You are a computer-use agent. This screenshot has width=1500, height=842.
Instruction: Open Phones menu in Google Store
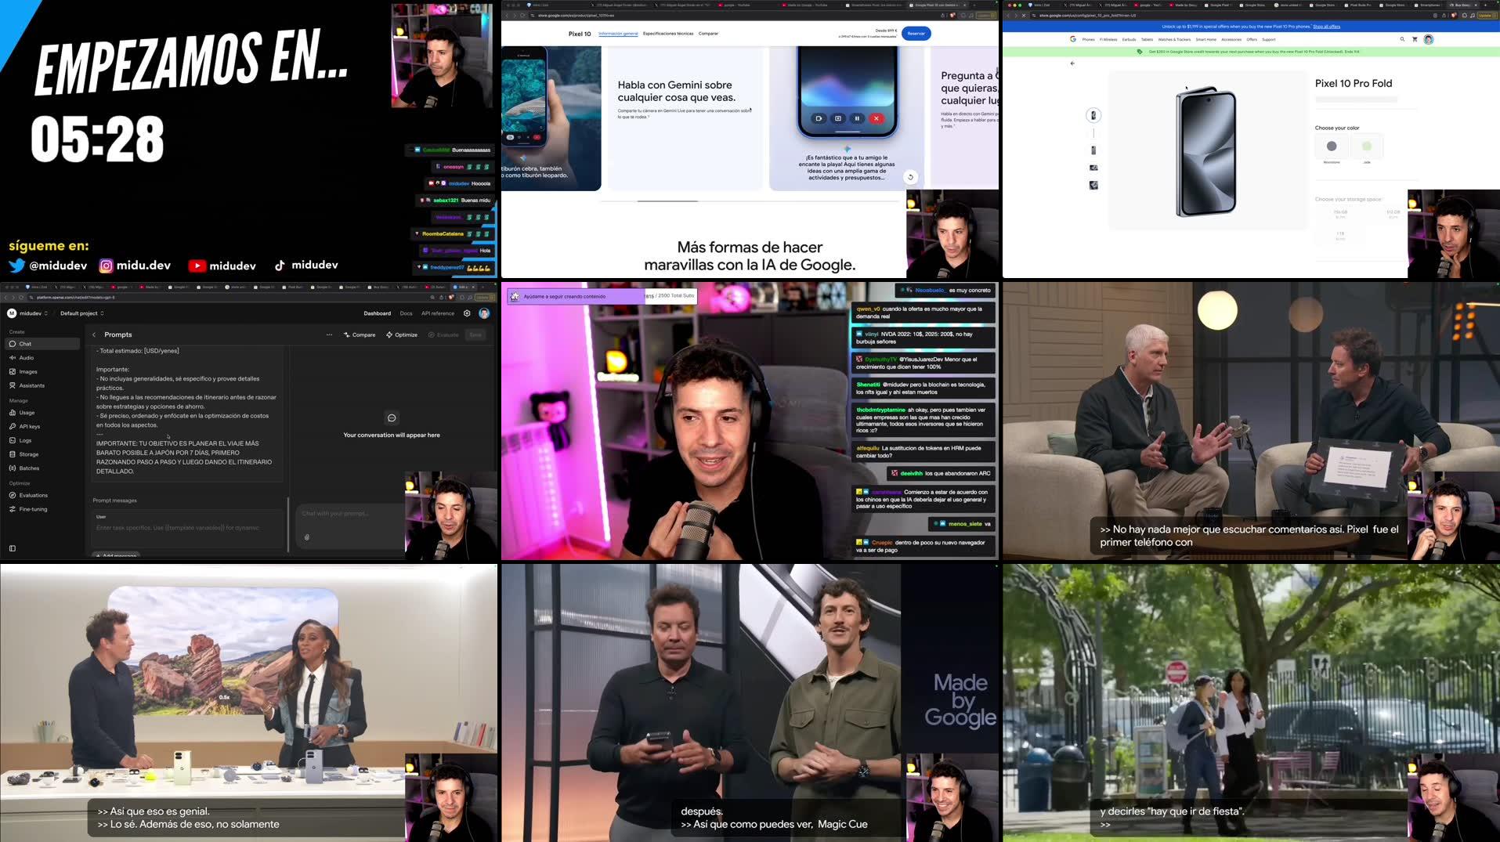(x=1088, y=39)
